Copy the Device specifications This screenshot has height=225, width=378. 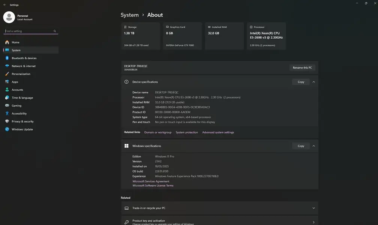(301, 82)
